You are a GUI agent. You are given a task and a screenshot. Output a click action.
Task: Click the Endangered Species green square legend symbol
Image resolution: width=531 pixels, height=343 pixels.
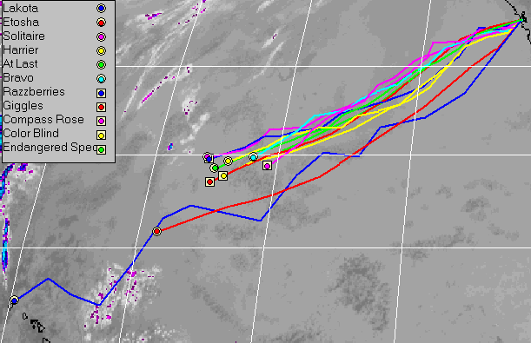101,149
